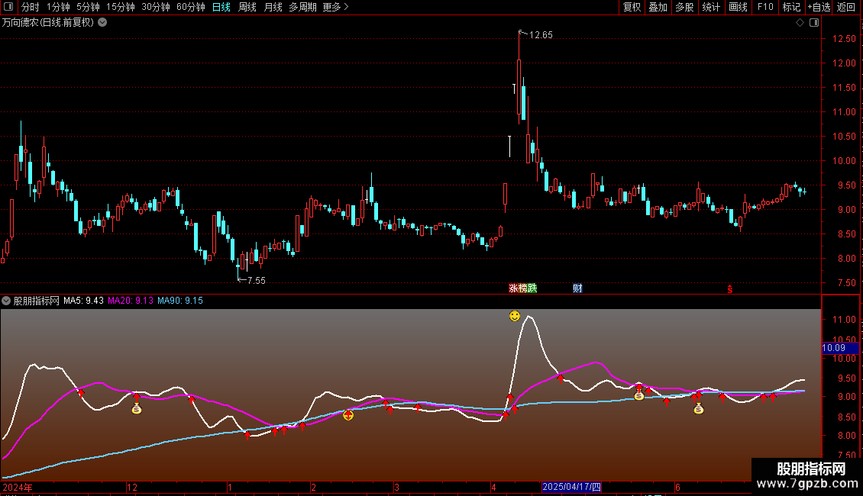Switch to 周线 weekly chart
The height and width of the screenshot is (496, 863).
[x=247, y=7]
